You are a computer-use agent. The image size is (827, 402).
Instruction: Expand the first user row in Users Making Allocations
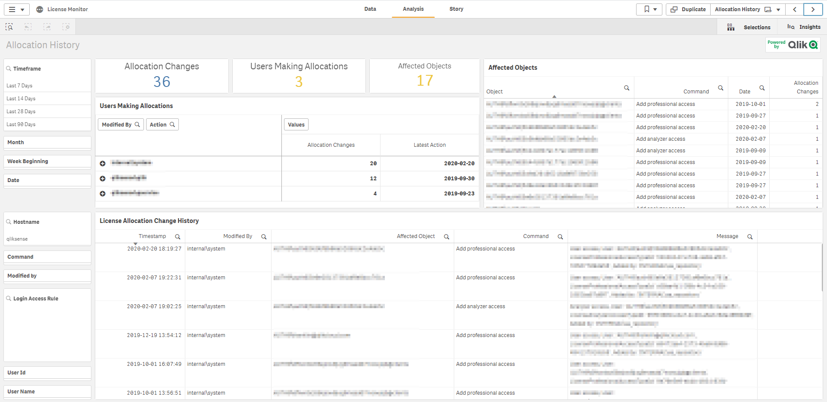[x=103, y=163]
